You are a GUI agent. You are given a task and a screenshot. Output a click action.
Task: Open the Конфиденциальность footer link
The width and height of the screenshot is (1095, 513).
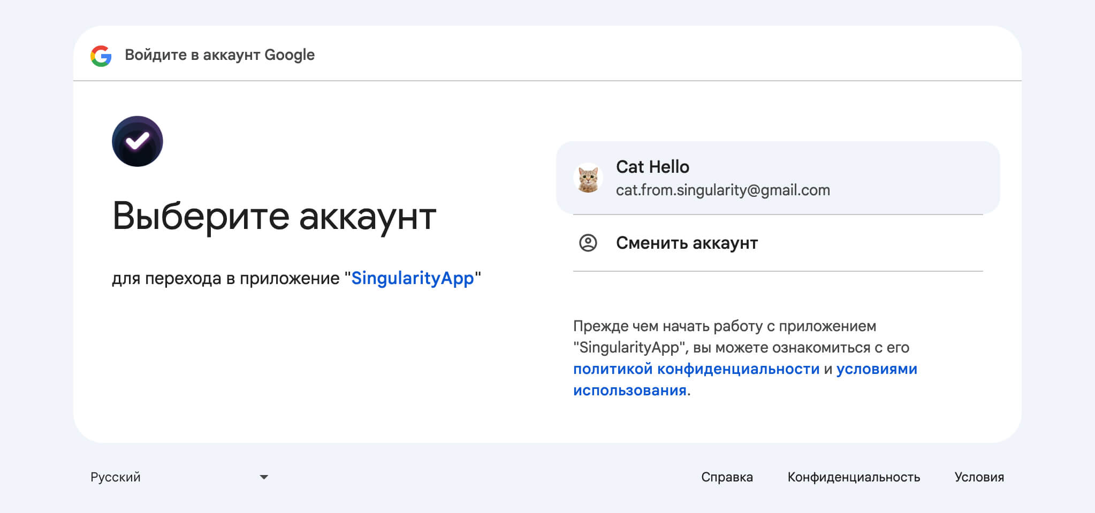pos(854,477)
